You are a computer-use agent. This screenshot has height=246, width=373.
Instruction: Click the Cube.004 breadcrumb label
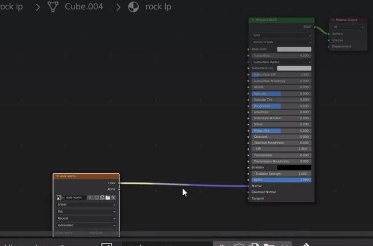click(x=84, y=7)
